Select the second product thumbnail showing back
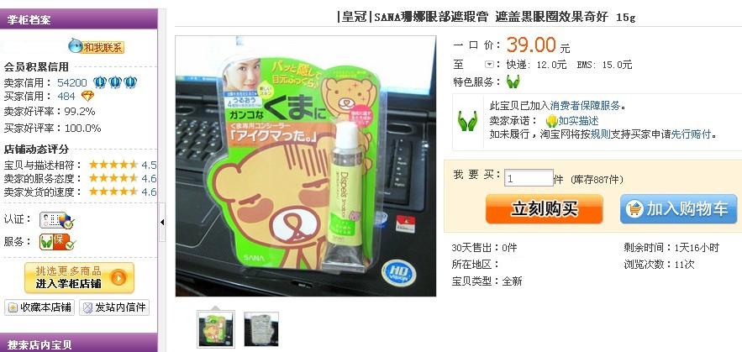Viewport: 742px width, 352px height. [261, 328]
